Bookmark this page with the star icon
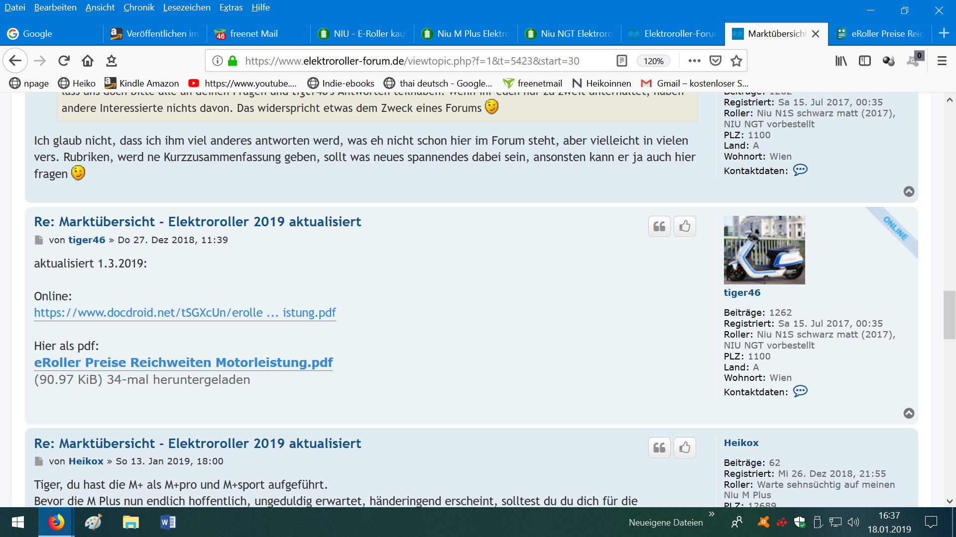This screenshot has width=956, height=537. 736,61
